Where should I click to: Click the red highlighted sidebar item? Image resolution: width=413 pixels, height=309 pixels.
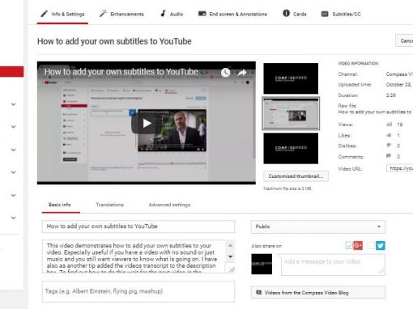coord(12,72)
